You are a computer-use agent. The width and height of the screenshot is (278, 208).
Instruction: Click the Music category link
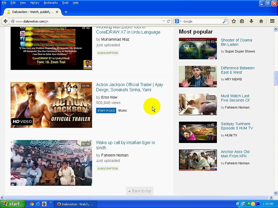coord(122,111)
